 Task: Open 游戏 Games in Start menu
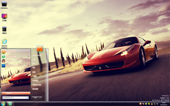(34, 72)
